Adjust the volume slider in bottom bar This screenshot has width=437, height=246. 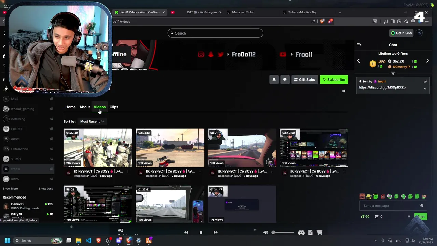[283, 232]
